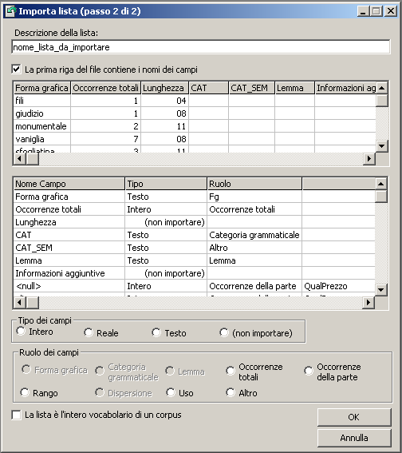402x453 pixels.
Task: Select the 'fili' preview row cell
Action: pos(41,101)
